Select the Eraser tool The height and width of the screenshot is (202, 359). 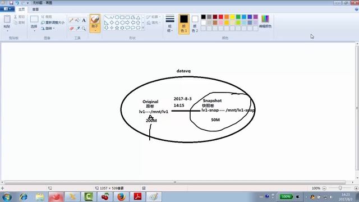tap(71, 29)
